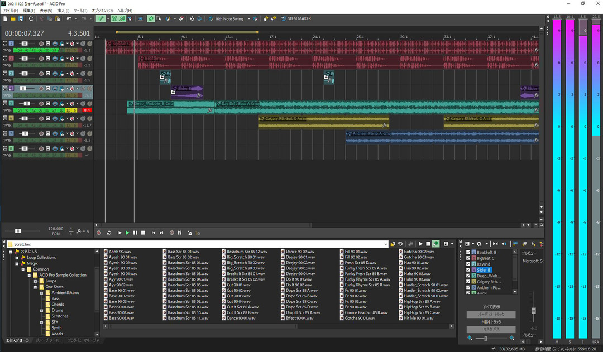The height and width of the screenshot is (352, 603).
Task: Click the mixer zoom slider handle
Action: pos(486,338)
